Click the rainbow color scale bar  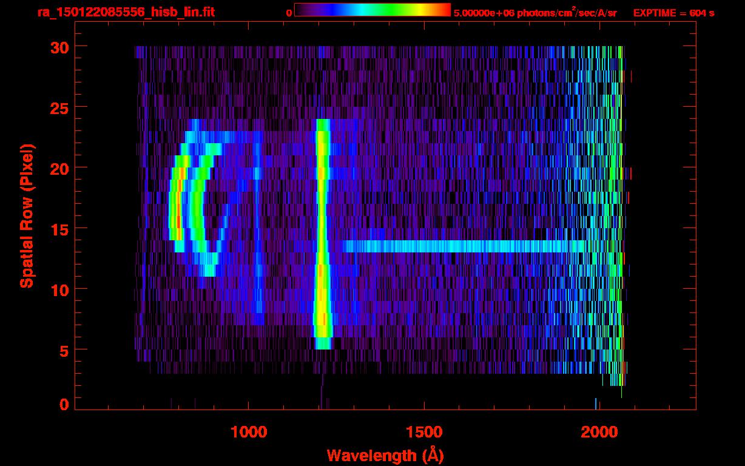coord(373,10)
